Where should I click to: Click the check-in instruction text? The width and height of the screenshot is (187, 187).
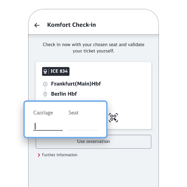[x=93, y=48]
